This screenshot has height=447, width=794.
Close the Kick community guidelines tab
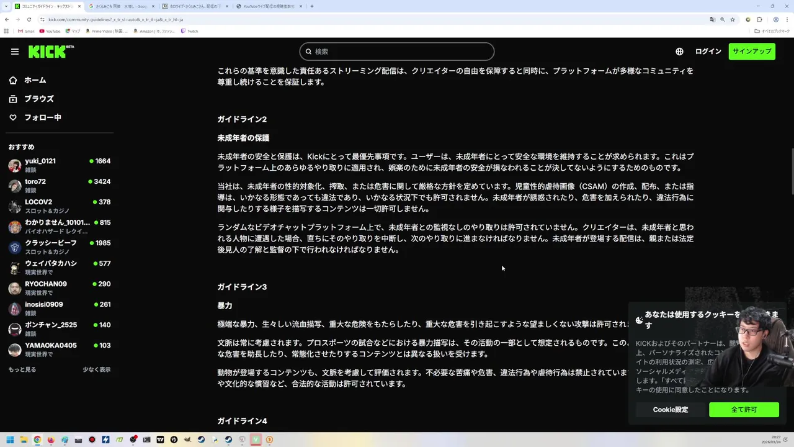point(79,6)
